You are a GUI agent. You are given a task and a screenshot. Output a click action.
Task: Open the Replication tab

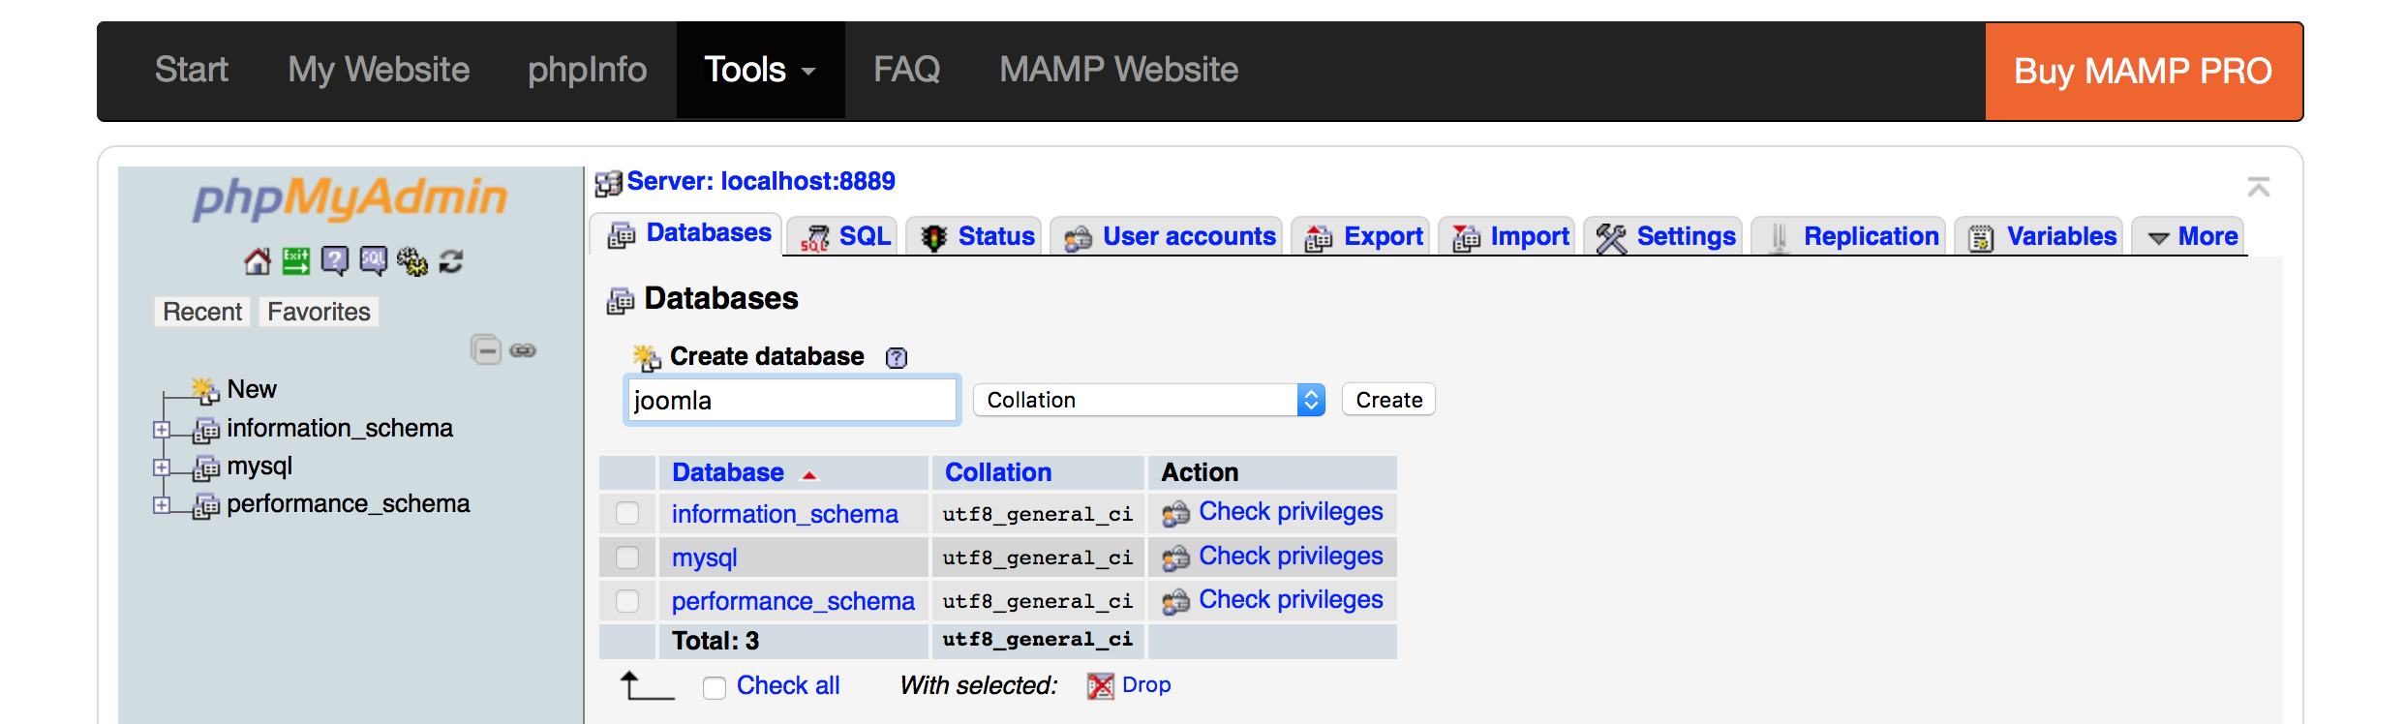coord(1849,236)
